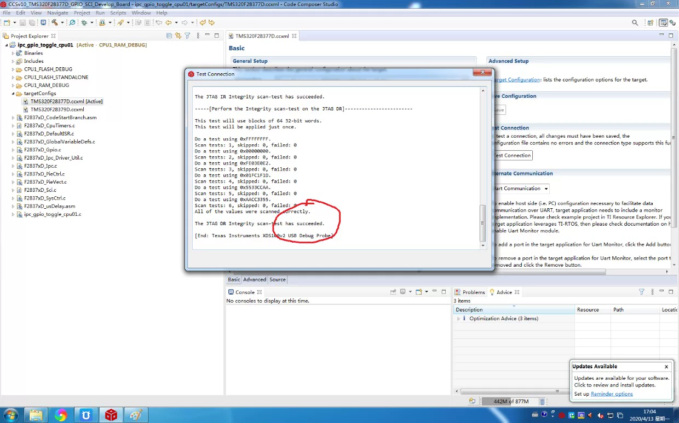Close the TMS320F28377D.ccxml editor tab
Image resolution: width=679 pixels, height=423 pixels.
[x=294, y=36]
